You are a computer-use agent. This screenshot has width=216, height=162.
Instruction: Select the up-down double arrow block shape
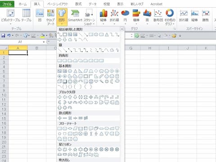coord(85,97)
